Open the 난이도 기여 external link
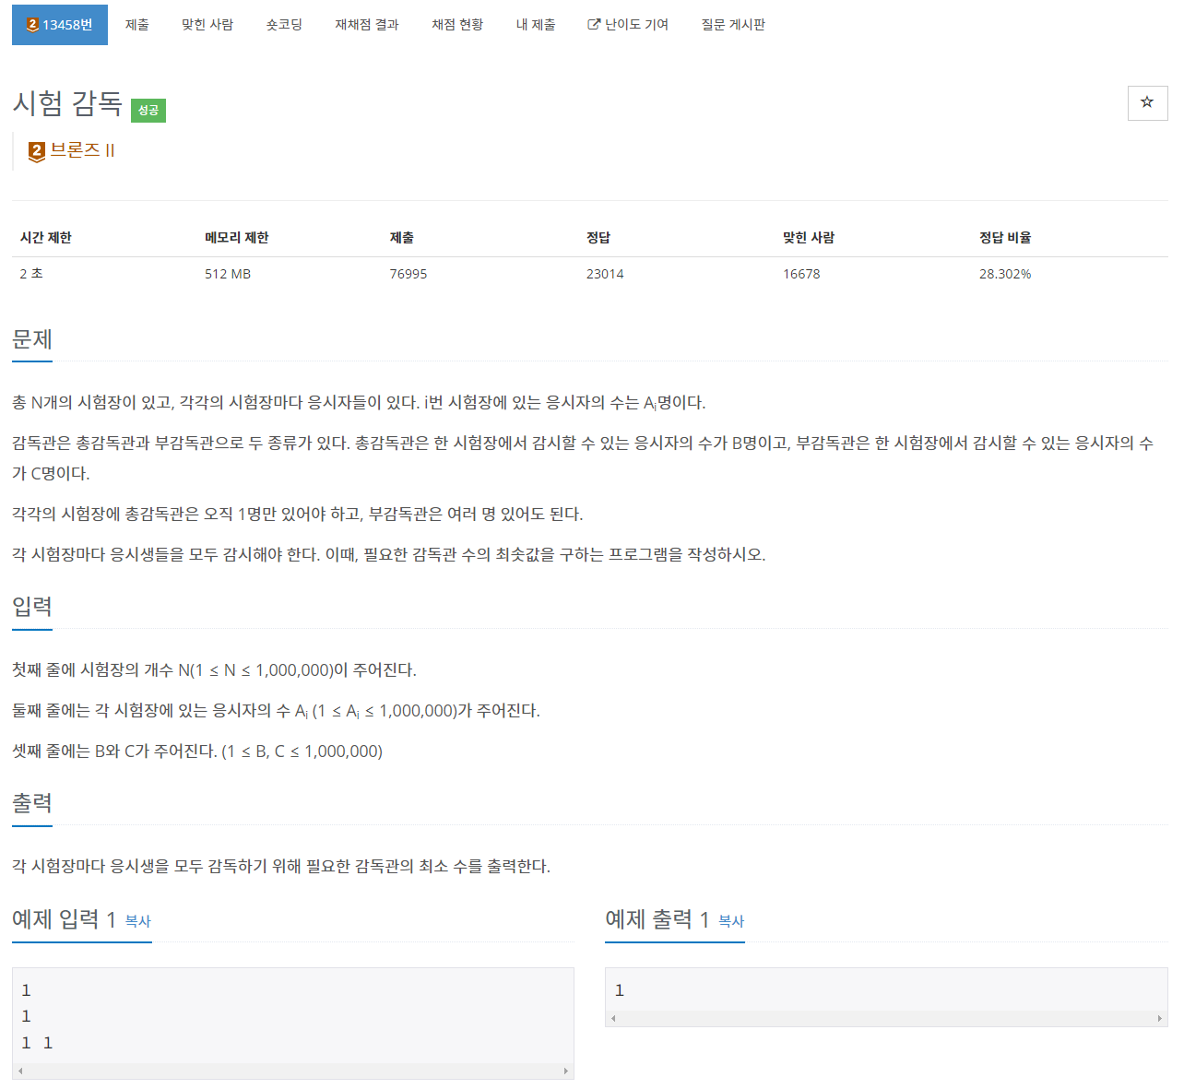This screenshot has height=1089, width=1184. (x=628, y=25)
